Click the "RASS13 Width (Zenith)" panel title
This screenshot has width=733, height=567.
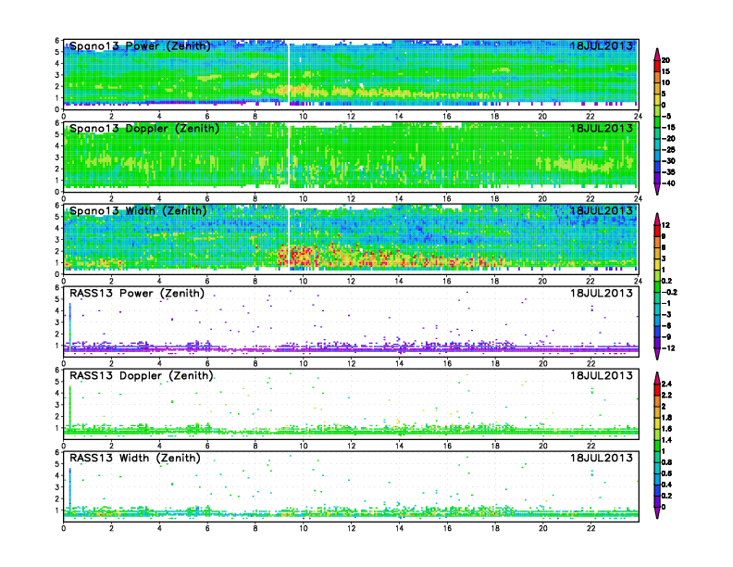[135, 458]
